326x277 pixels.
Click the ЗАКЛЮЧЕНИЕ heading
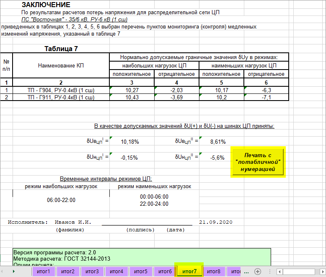coord(46,5)
